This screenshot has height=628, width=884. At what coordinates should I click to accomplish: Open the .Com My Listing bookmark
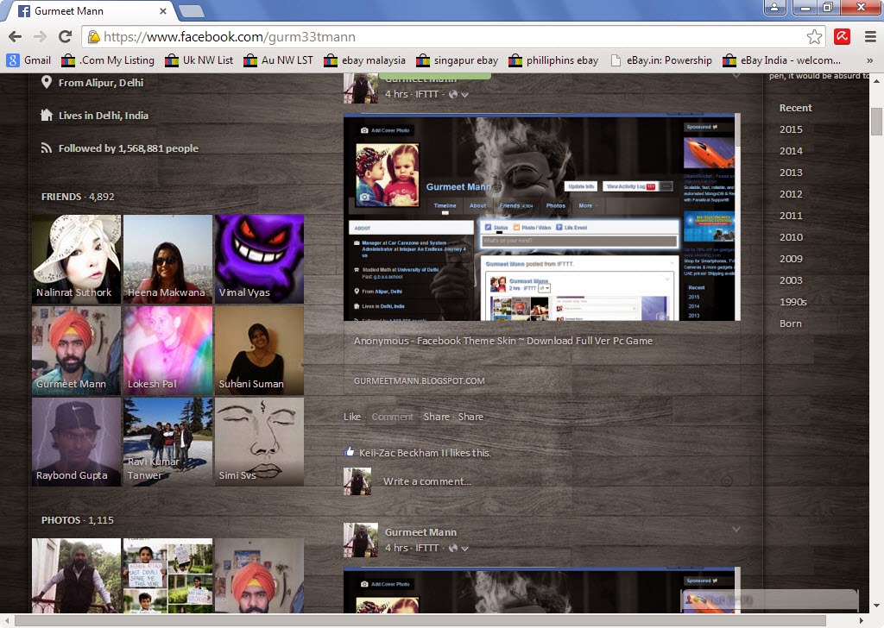click(108, 60)
